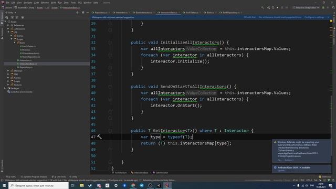Click Update link in Rider available popup
Image resolution: width=336 pixels, height=189 pixels.
[281, 171]
